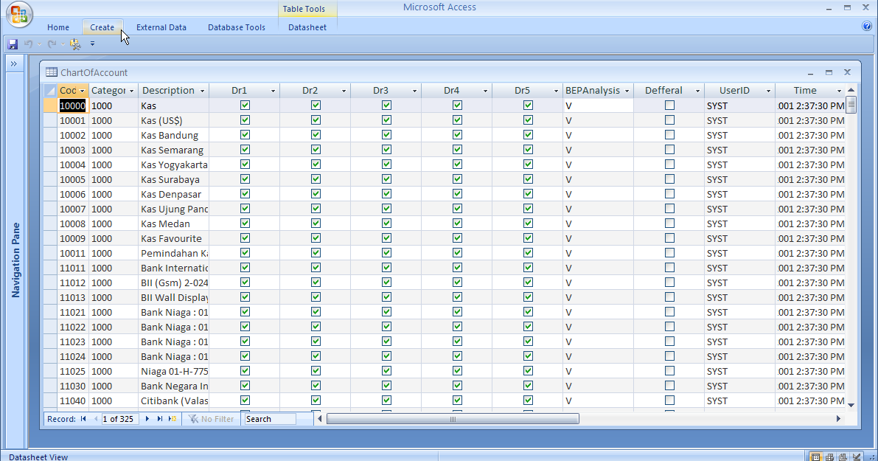878x461 pixels.
Task: Switch to the External Data ribbon tab
Action: coord(161,27)
